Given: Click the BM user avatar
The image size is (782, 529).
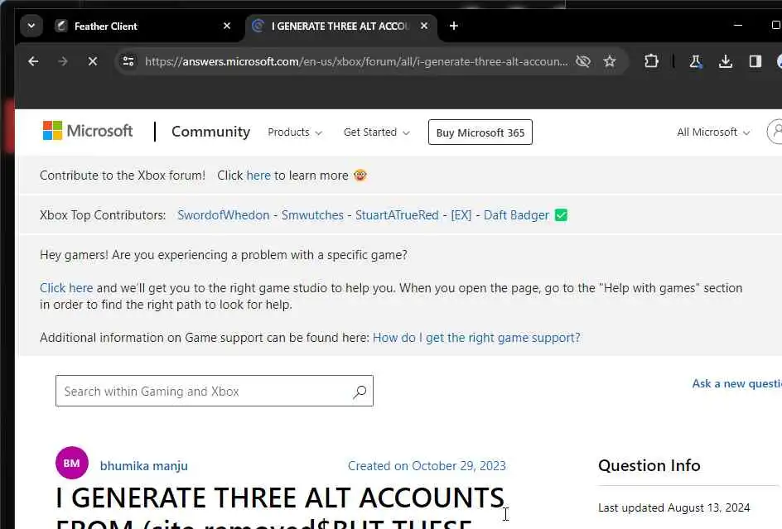Looking at the screenshot, I should coord(72,463).
